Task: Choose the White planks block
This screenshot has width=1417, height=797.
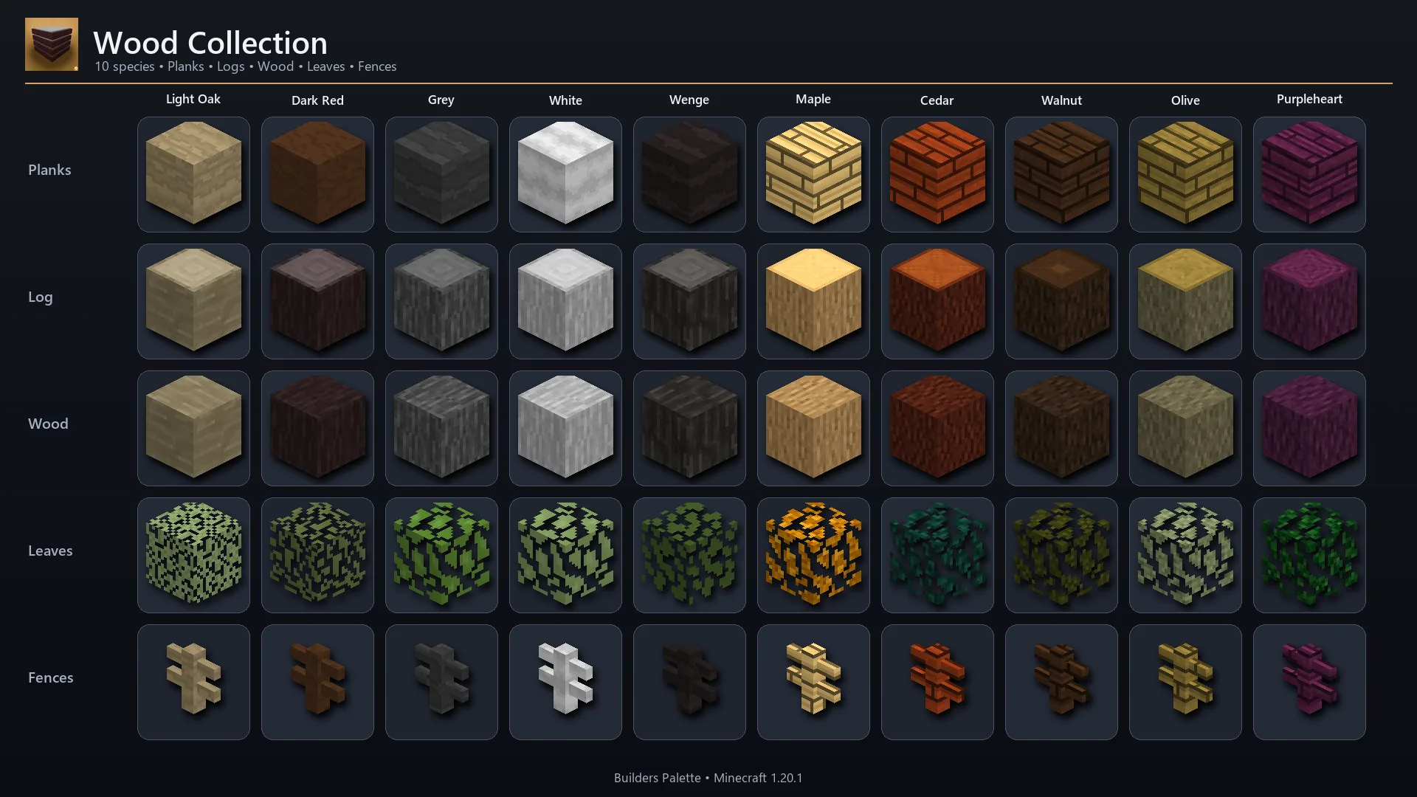Action: coord(565,174)
